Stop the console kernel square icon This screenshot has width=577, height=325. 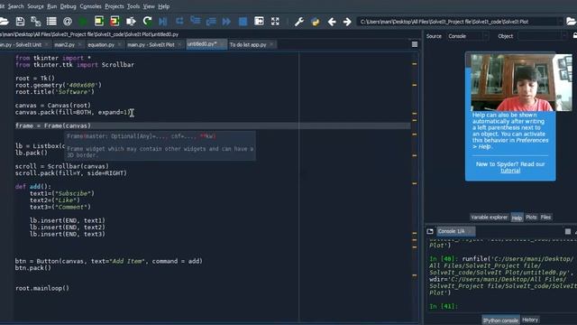568,231
